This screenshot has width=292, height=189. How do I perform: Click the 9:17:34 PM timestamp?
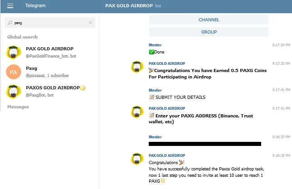click(x=281, y=45)
